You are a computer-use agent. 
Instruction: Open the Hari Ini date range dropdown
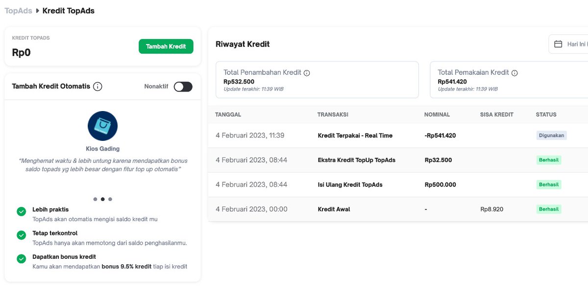tap(568, 44)
